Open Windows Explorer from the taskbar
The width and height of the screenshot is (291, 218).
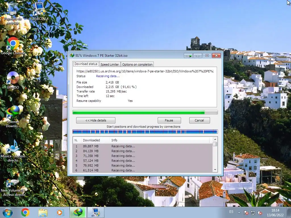point(43,212)
